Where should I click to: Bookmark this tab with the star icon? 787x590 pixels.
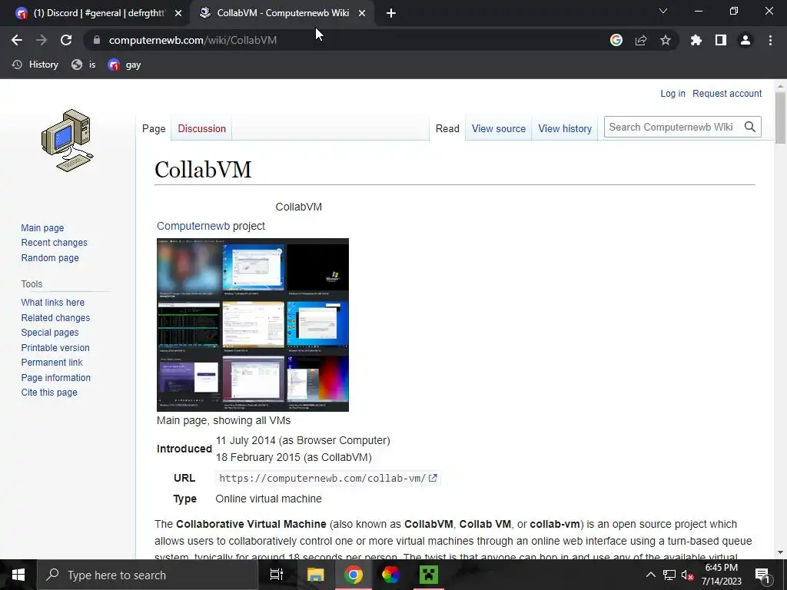pos(666,40)
